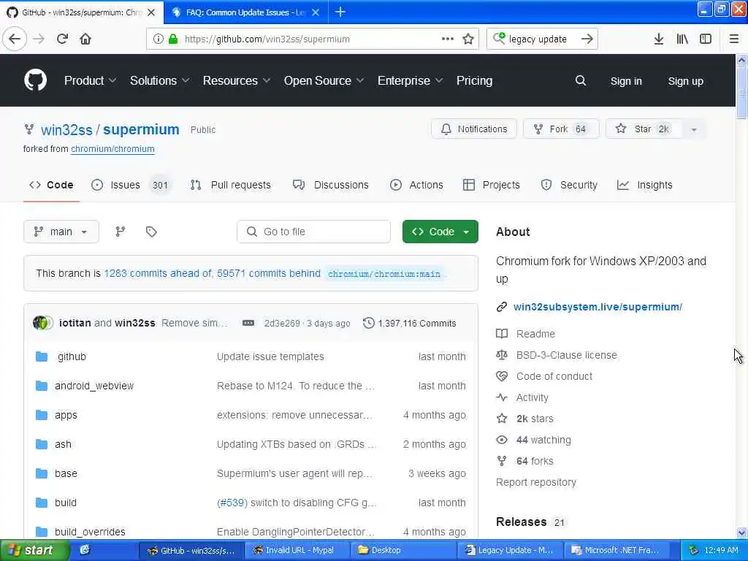The width and height of the screenshot is (748, 561).
Task: Open the tags icon
Action: (151, 232)
